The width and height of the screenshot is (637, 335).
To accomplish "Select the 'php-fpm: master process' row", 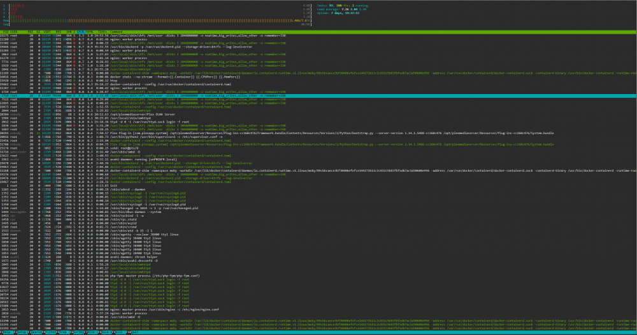I will point(318,276).
